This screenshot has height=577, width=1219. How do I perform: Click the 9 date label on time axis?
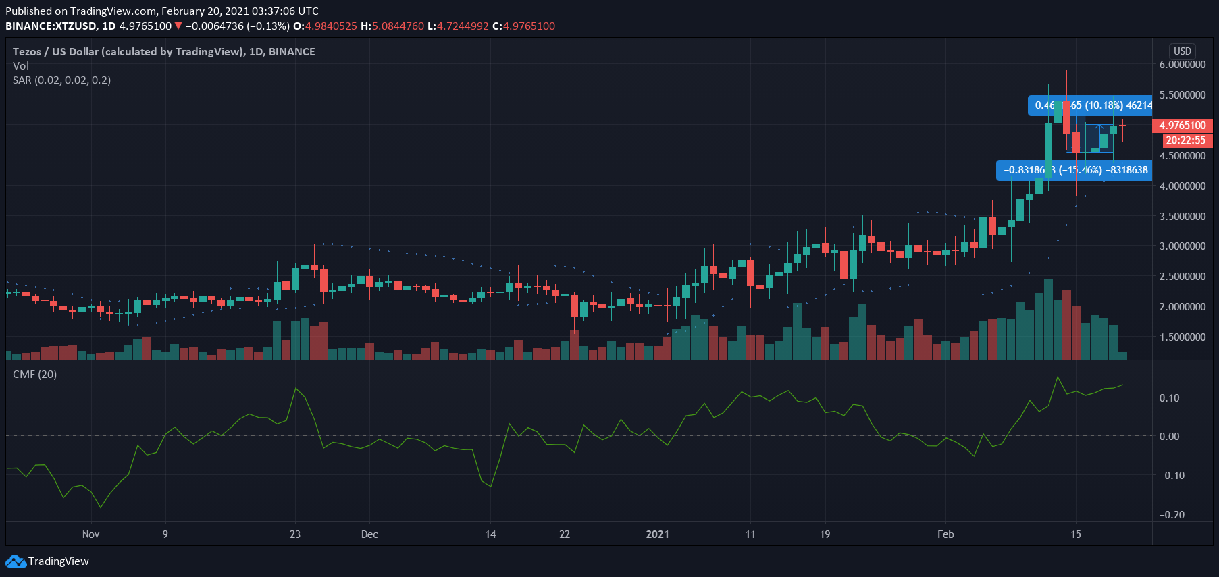coord(165,534)
